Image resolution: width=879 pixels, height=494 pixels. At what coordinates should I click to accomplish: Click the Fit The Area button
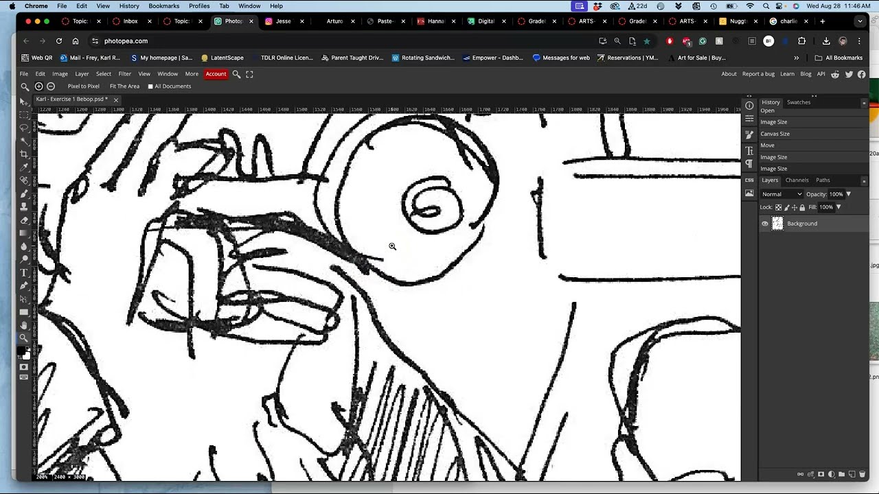coord(124,86)
